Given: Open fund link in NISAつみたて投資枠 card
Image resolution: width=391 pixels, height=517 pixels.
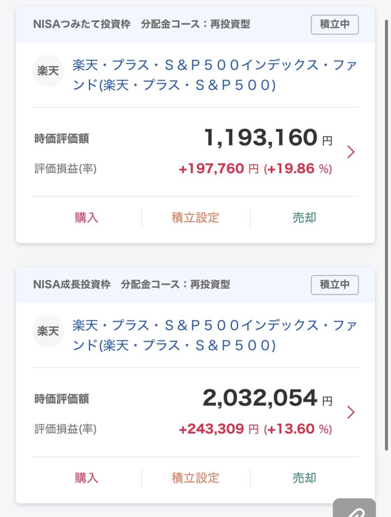Looking at the screenshot, I should 214,75.
